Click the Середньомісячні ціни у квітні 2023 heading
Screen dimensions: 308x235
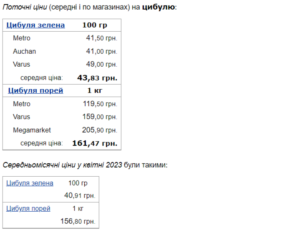[x=63, y=165]
